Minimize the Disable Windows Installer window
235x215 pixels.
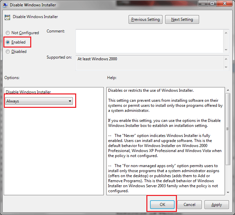(203, 4)
